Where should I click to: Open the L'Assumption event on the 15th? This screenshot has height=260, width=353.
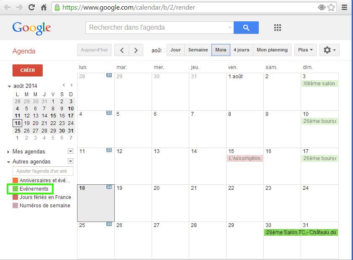[x=245, y=158]
